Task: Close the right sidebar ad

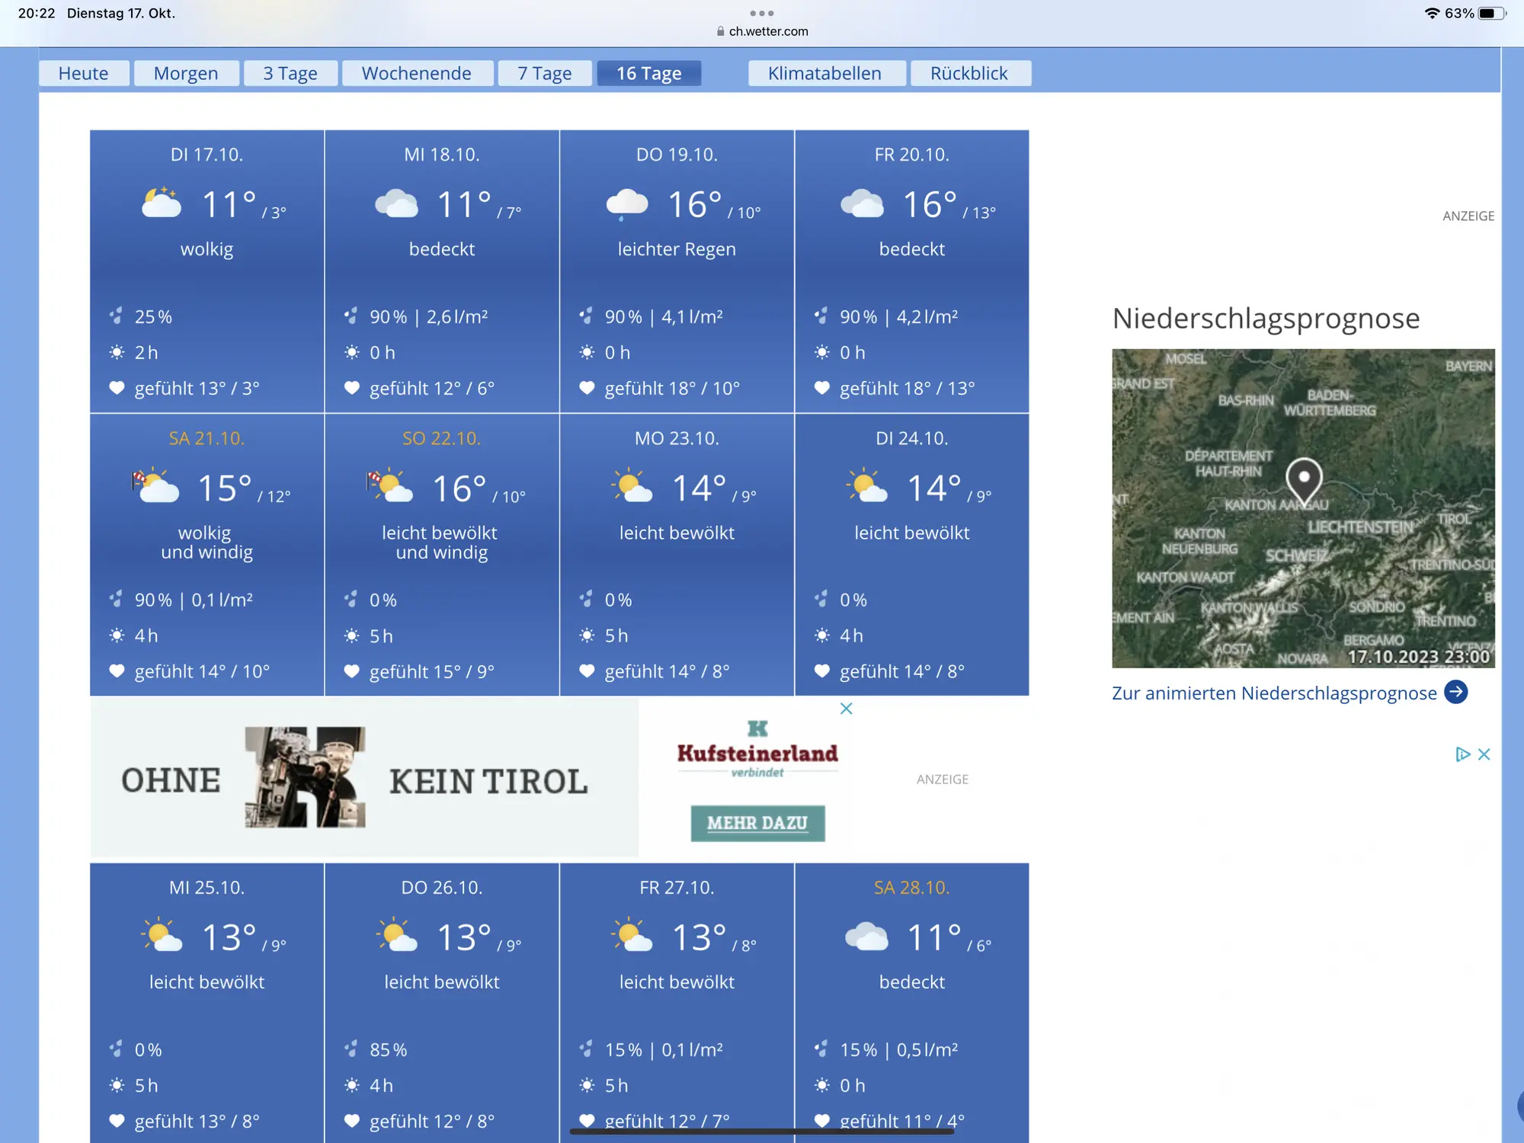Action: click(1484, 754)
